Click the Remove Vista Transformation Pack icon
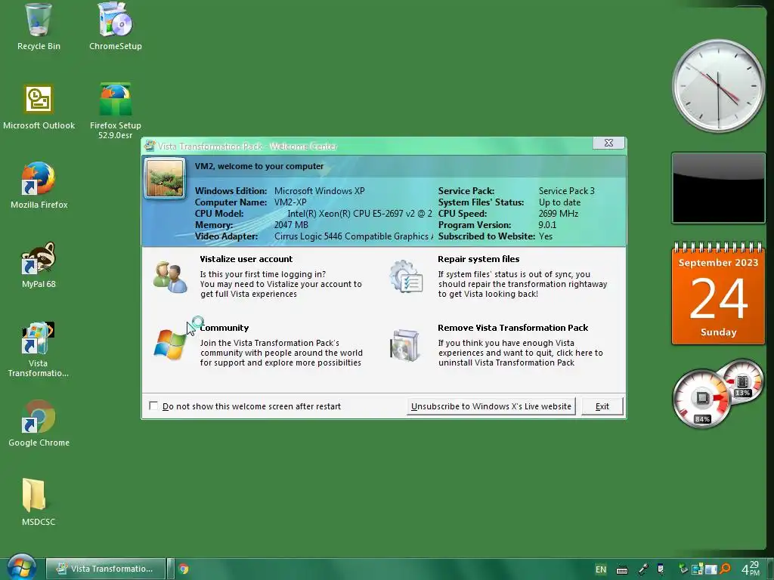The image size is (774, 580). [405, 345]
